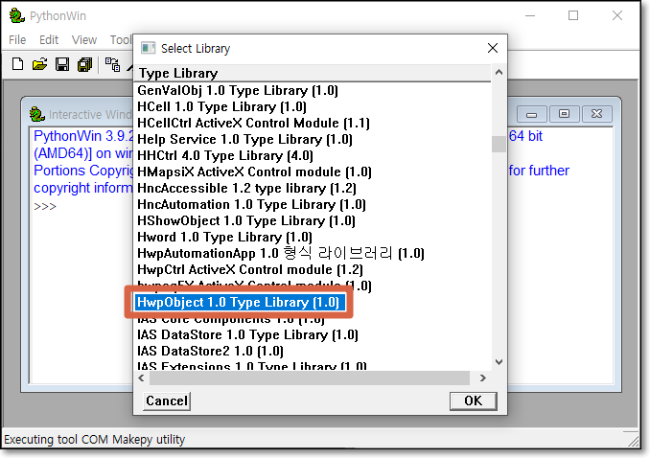The height and width of the screenshot is (458, 650).
Task: Select IAS DataStore 1.0 Type Library
Action: pos(247,335)
